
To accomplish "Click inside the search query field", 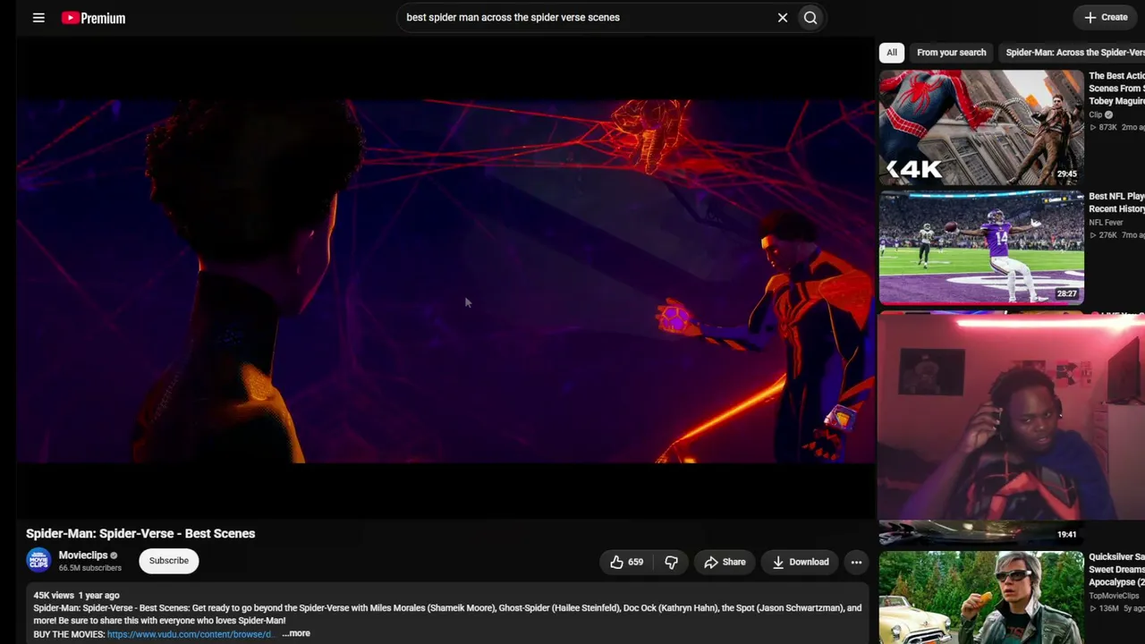I will point(586,17).
